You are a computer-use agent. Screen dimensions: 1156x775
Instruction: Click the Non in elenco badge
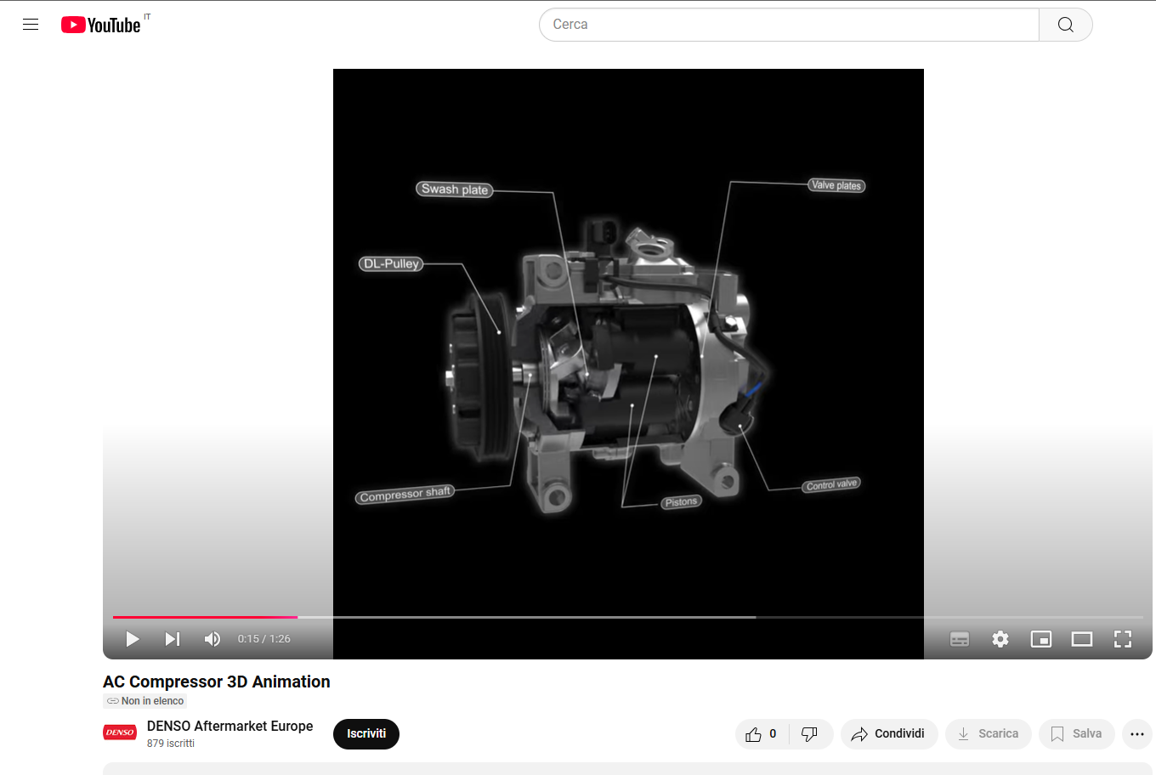coord(145,701)
